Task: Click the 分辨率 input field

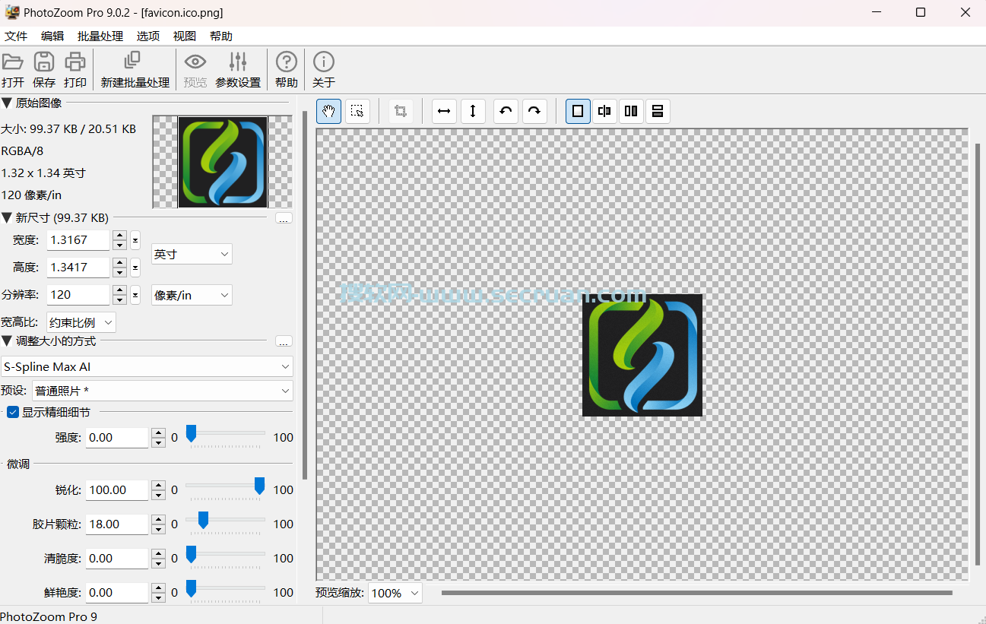Action: 78,295
